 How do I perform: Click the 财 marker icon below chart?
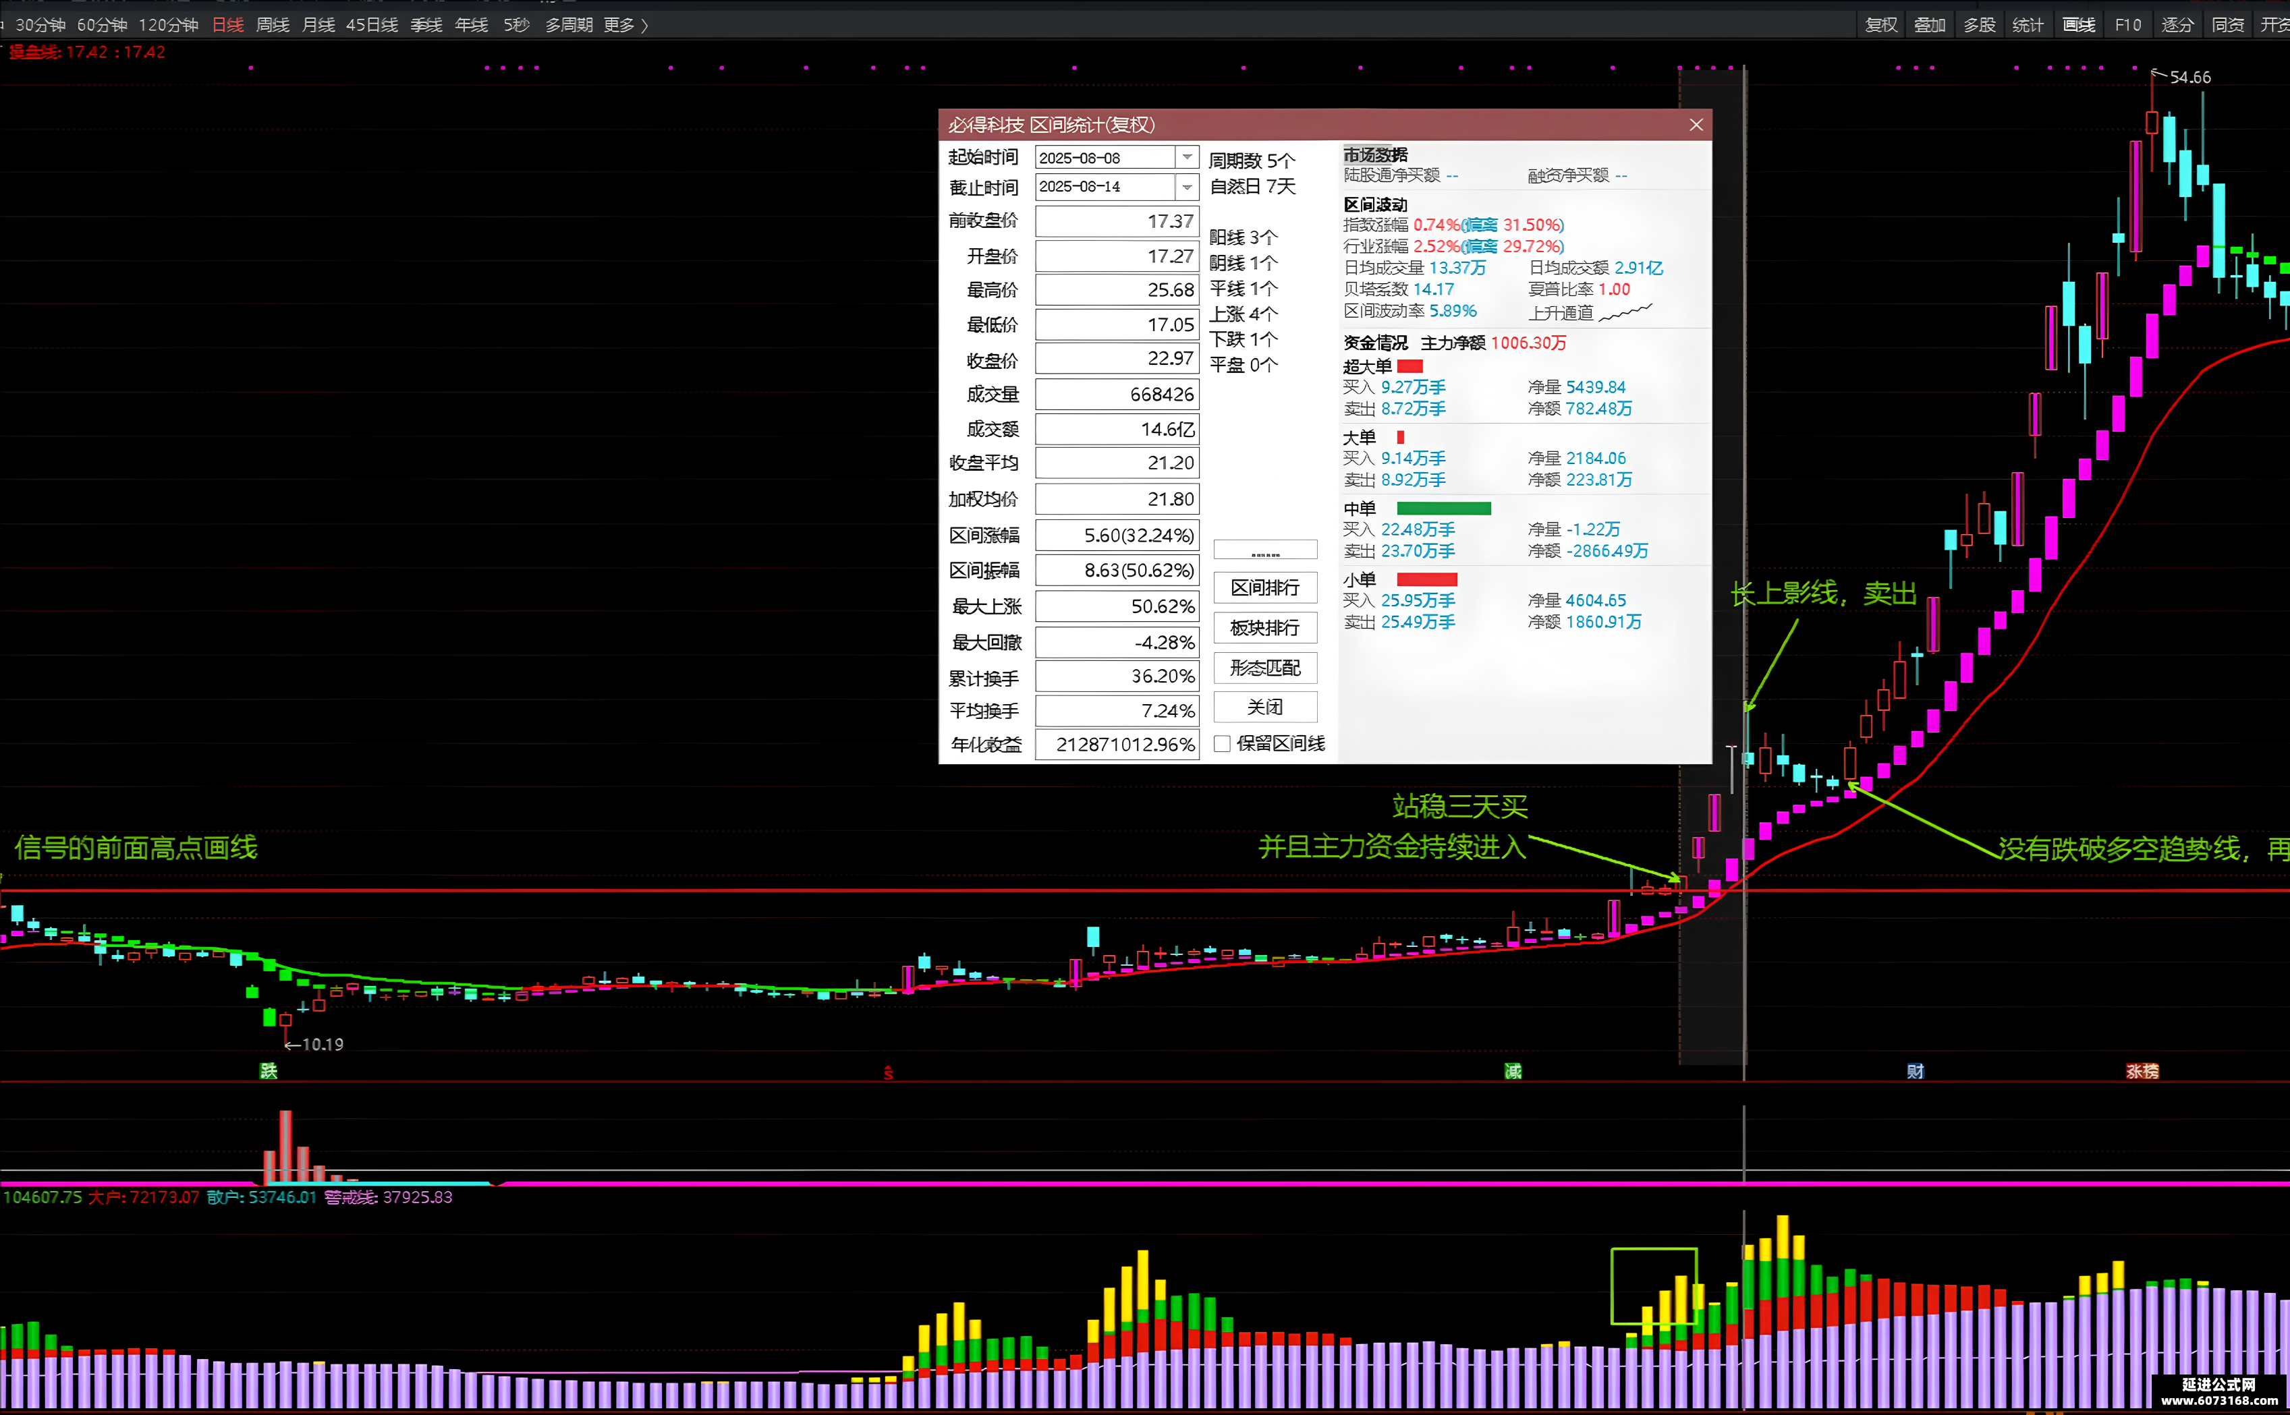pos(1916,1072)
